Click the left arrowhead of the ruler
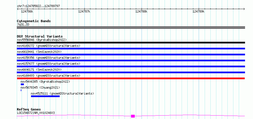 pyautogui.click(x=18, y=9)
